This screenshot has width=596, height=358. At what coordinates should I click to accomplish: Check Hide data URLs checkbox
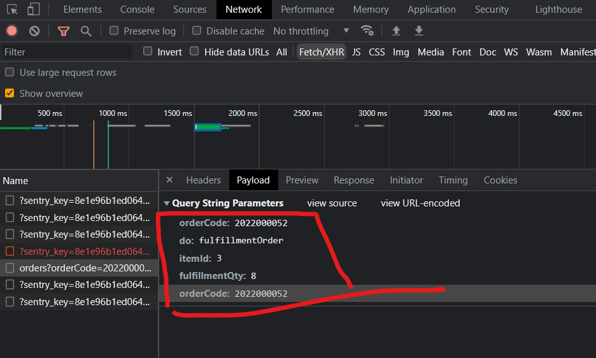tap(194, 51)
